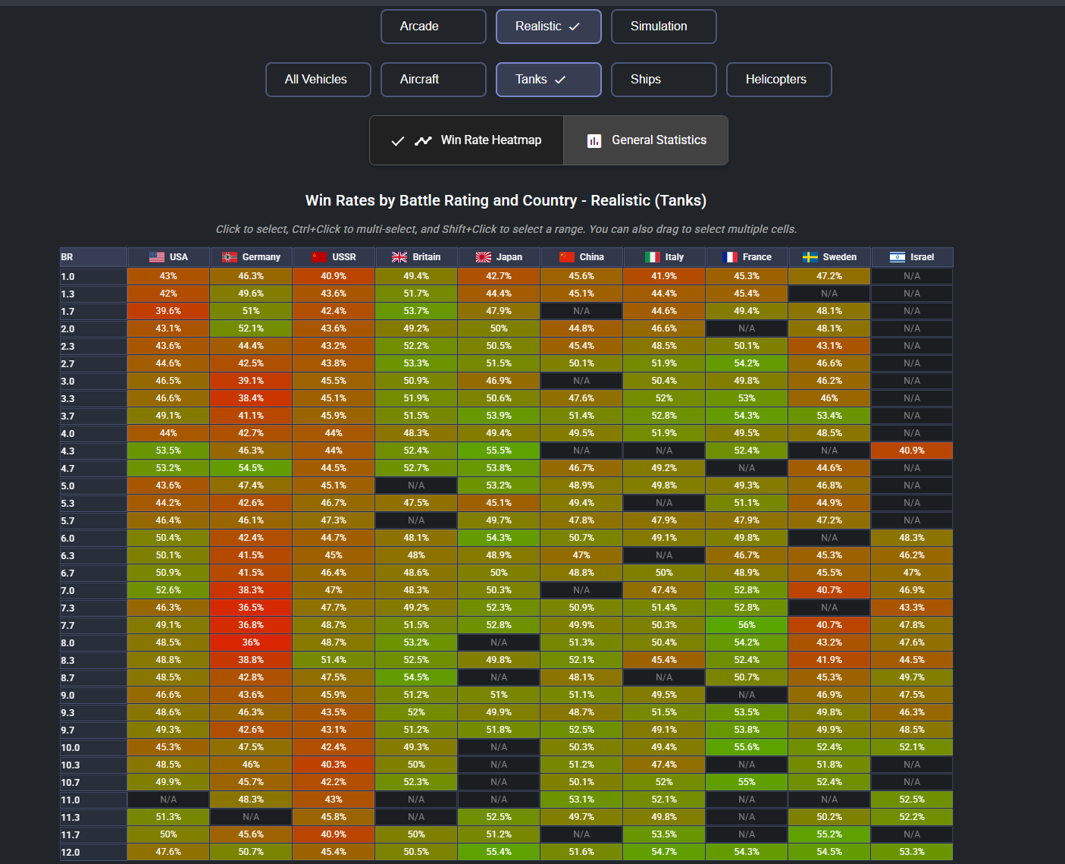Screen dimensions: 1065x864
Task: Select Britain 53.2% cell at BR 8.0
Action: tap(416, 643)
